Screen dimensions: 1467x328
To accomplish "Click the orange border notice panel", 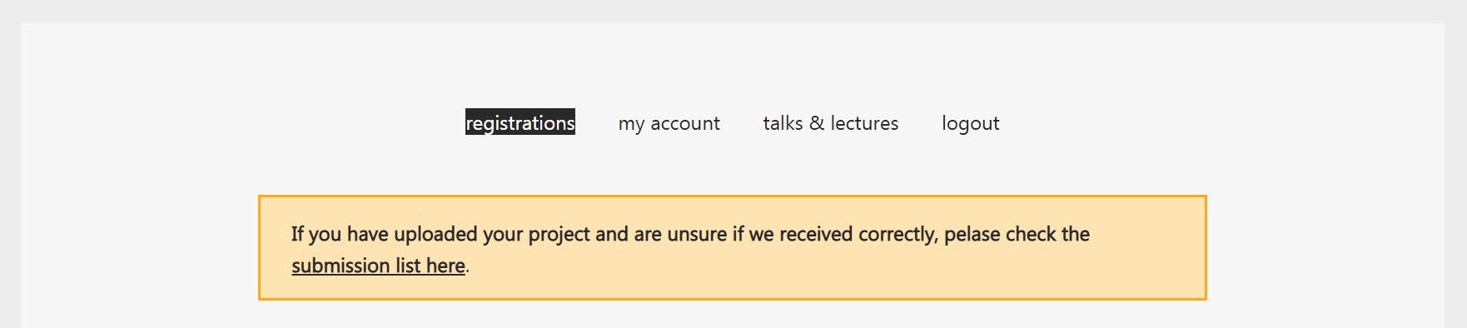I will tap(732, 247).
